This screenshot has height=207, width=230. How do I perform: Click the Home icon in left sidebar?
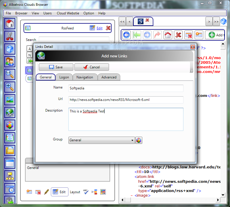tap(10, 24)
